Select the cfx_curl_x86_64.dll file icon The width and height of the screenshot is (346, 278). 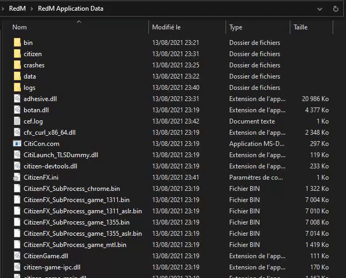(17, 133)
